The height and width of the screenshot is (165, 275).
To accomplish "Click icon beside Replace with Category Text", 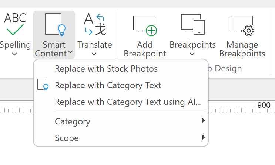I will coord(43,85).
